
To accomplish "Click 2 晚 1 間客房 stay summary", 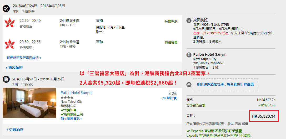I will click(23, 84).
